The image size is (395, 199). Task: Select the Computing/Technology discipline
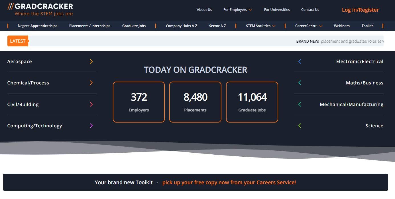click(34, 126)
